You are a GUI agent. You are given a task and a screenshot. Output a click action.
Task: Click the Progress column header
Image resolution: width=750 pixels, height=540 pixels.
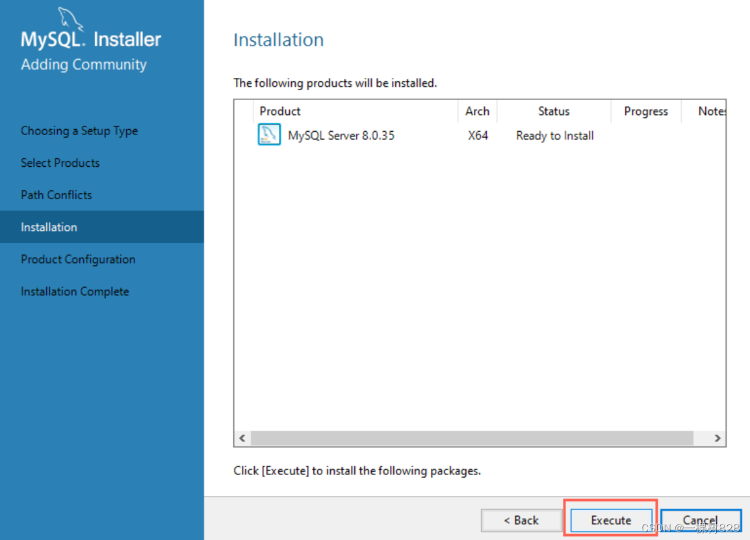(x=646, y=112)
